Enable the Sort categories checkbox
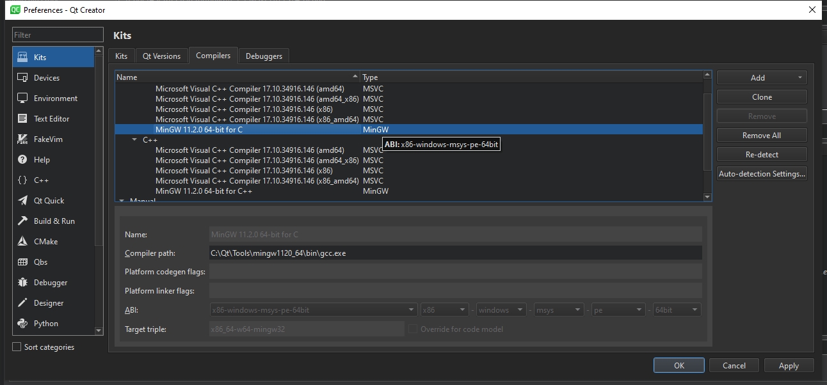Viewport: 827px width, 385px height. (x=17, y=347)
